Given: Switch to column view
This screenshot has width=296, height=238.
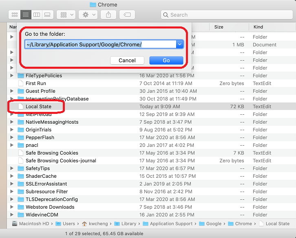Looking at the screenshot, I should pyautogui.click(x=37, y=15).
